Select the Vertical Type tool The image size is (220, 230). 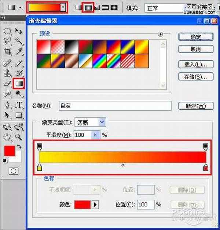point(19,105)
